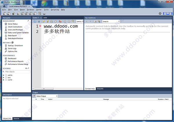Open the Workbench preferences gear icon
This screenshot has width=174, height=122.
(x=160, y=13)
